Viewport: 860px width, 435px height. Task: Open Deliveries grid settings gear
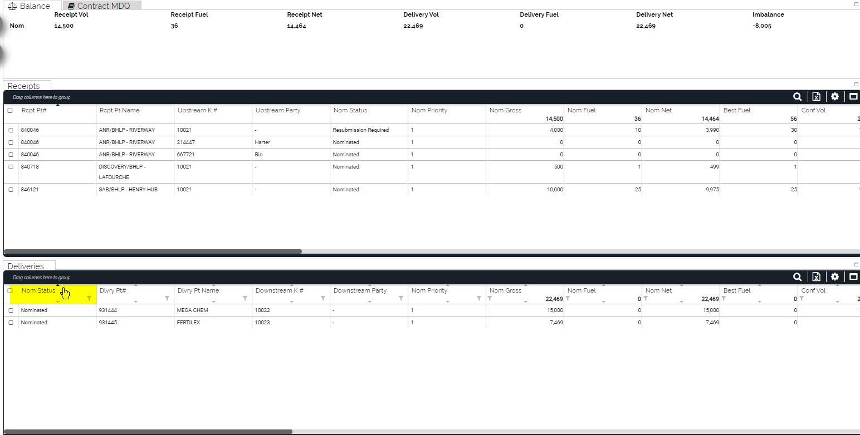[x=834, y=277]
